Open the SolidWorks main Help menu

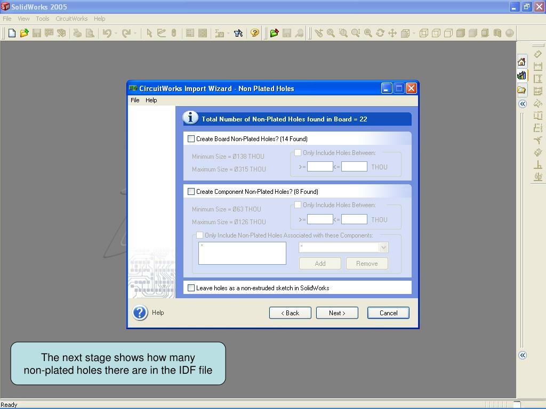point(99,19)
